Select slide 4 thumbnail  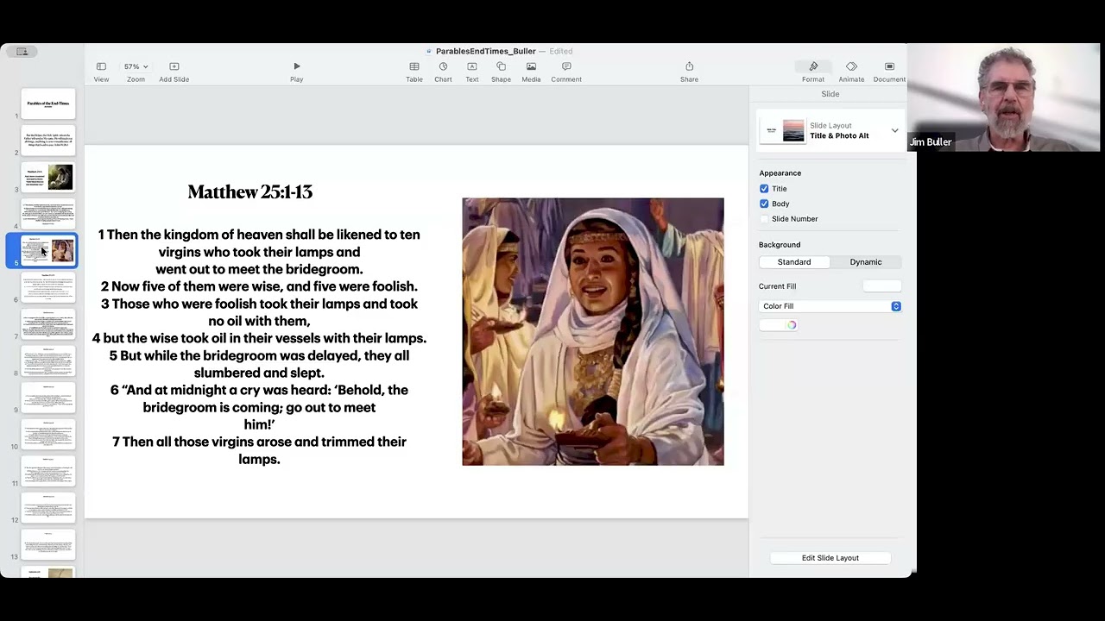pyautogui.click(x=48, y=214)
